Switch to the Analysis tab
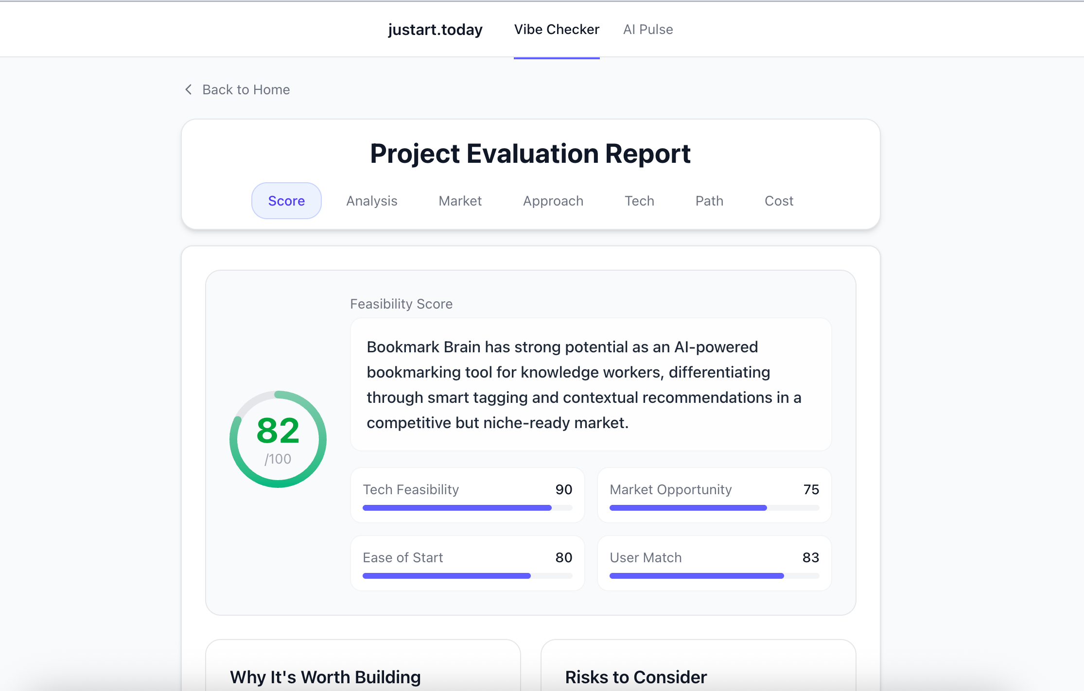The width and height of the screenshot is (1084, 691). (372, 201)
